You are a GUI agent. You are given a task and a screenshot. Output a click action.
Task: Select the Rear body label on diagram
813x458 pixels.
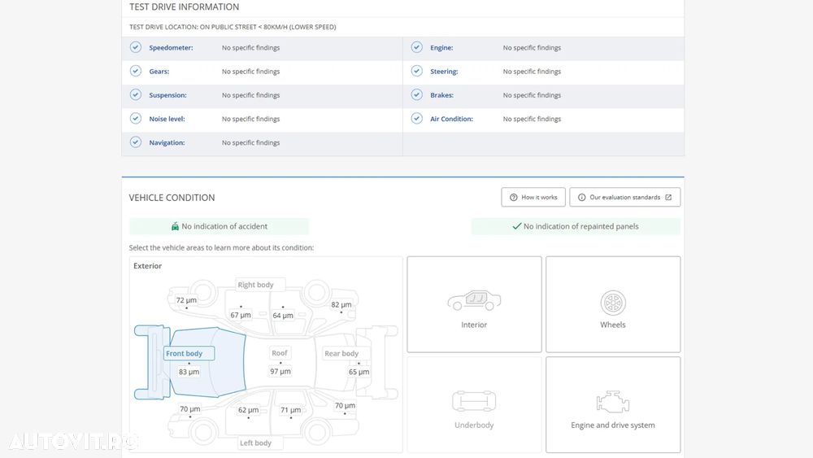click(341, 354)
